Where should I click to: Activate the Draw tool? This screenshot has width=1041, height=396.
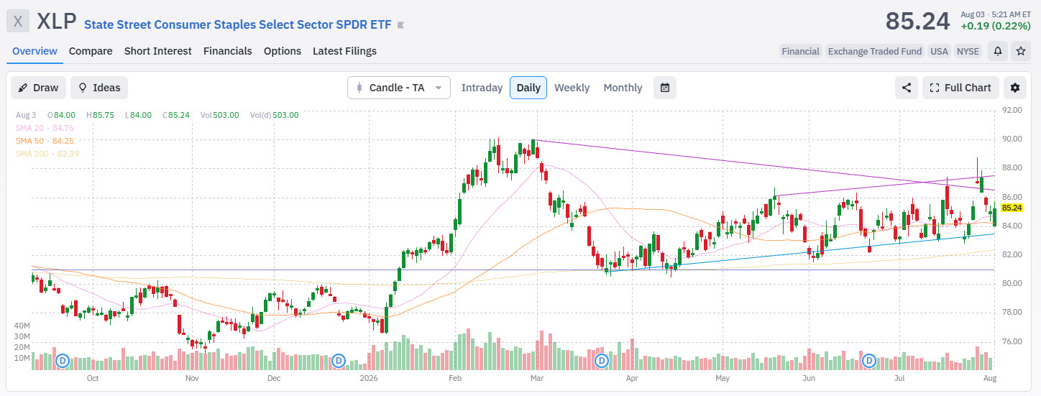[39, 88]
